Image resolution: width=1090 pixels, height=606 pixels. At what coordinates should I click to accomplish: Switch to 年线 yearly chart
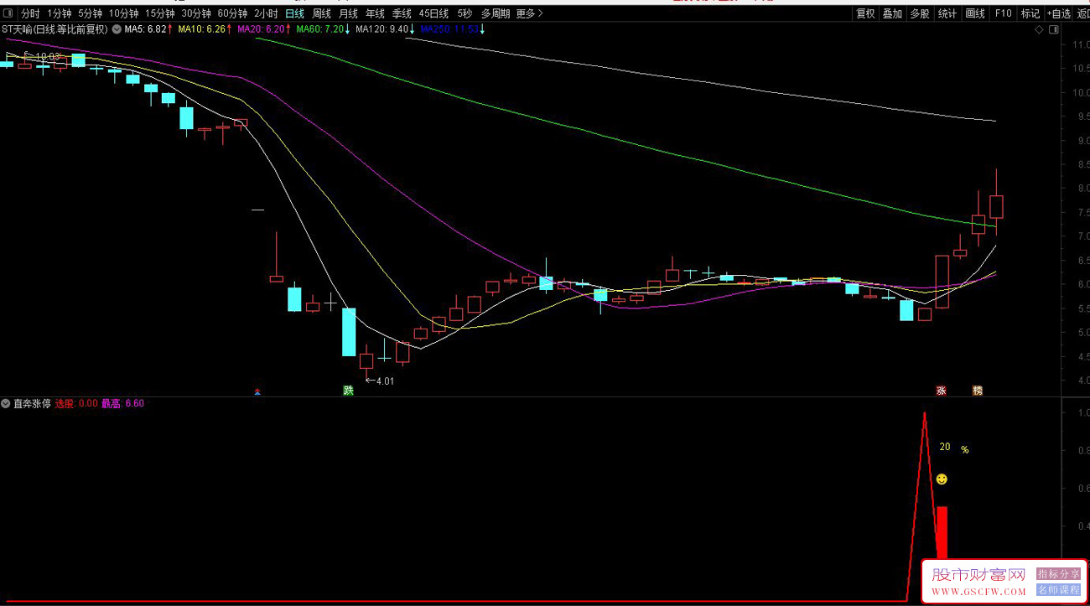(375, 13)
